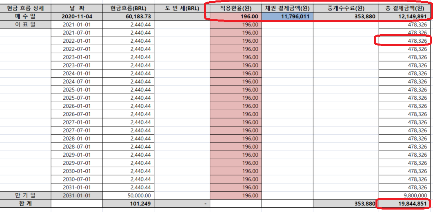Click the 적용환율(원) header cell
Screen dimensions: 433x212
tap(235, 8)
